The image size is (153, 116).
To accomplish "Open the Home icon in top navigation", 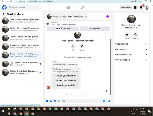I will point(69,7).
